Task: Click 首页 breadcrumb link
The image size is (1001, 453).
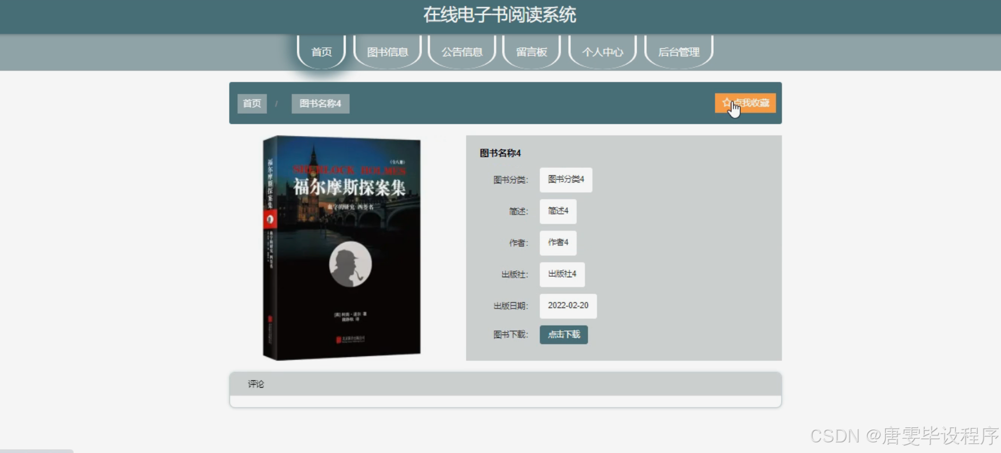Action: 252,104
